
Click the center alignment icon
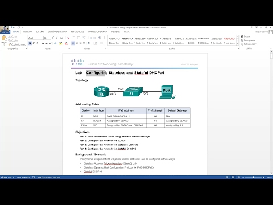[x=77, y=43]
